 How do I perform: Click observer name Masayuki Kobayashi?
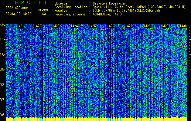109,3
